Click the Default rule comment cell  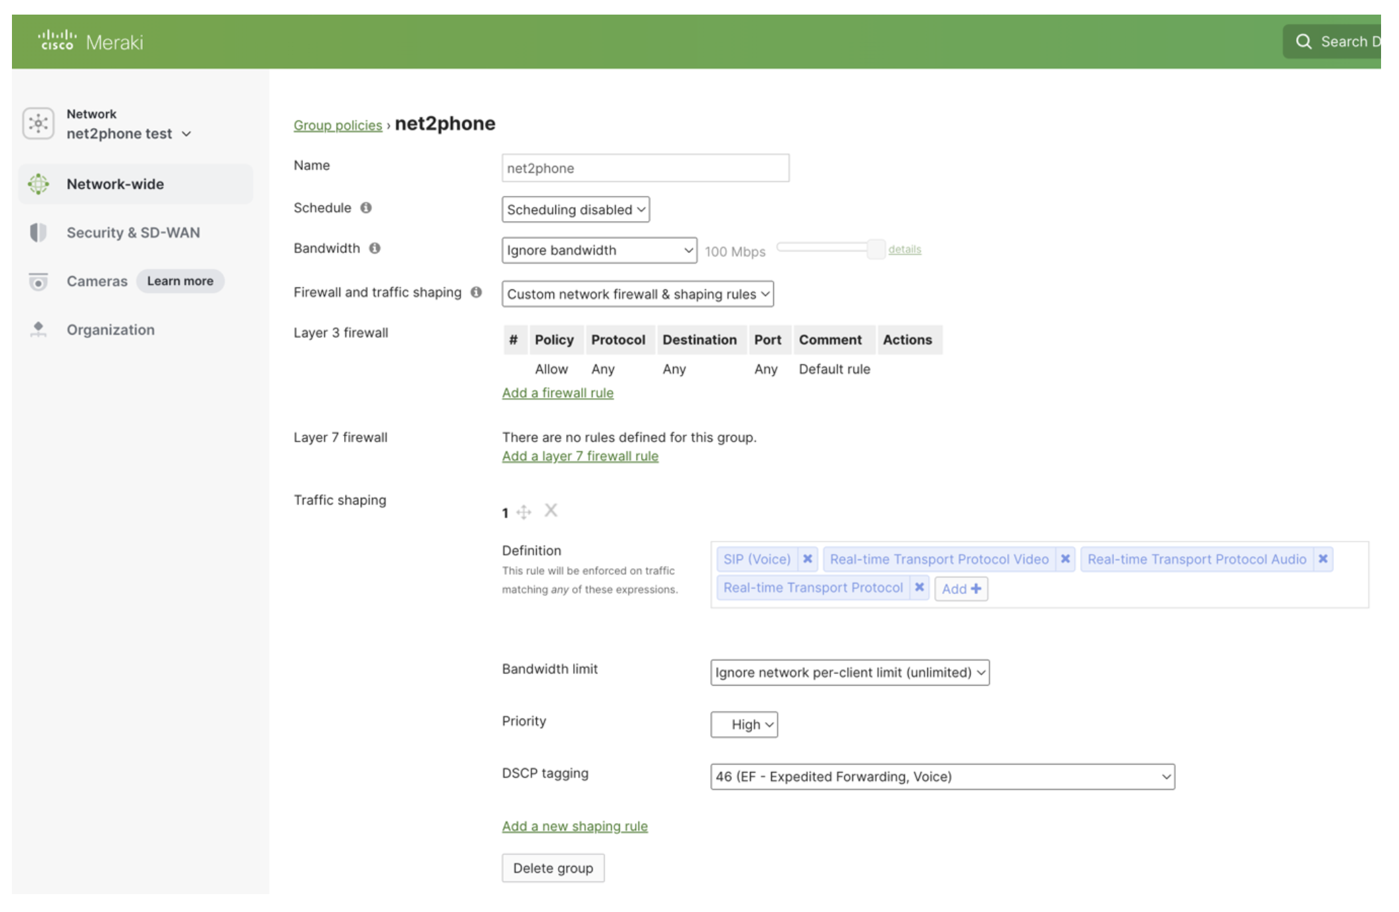coord(834,369)
